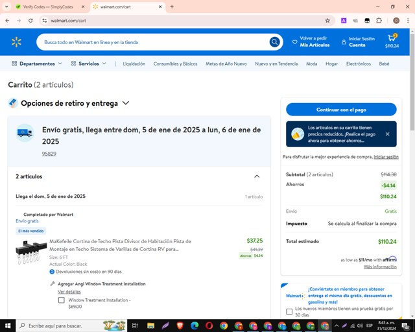The image size is (415, 332).
Task: Open Brave browser from the taskbar
Action: click(180, 326)
